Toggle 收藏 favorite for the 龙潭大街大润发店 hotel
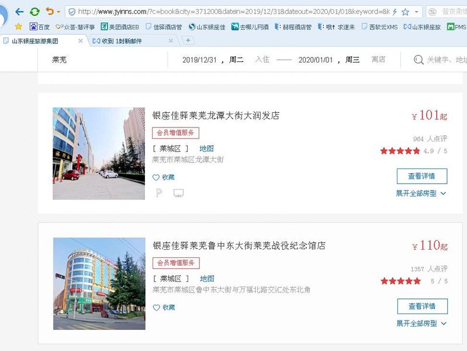The width and height of the screenshot is (467, 351). (x=164, y=177)
